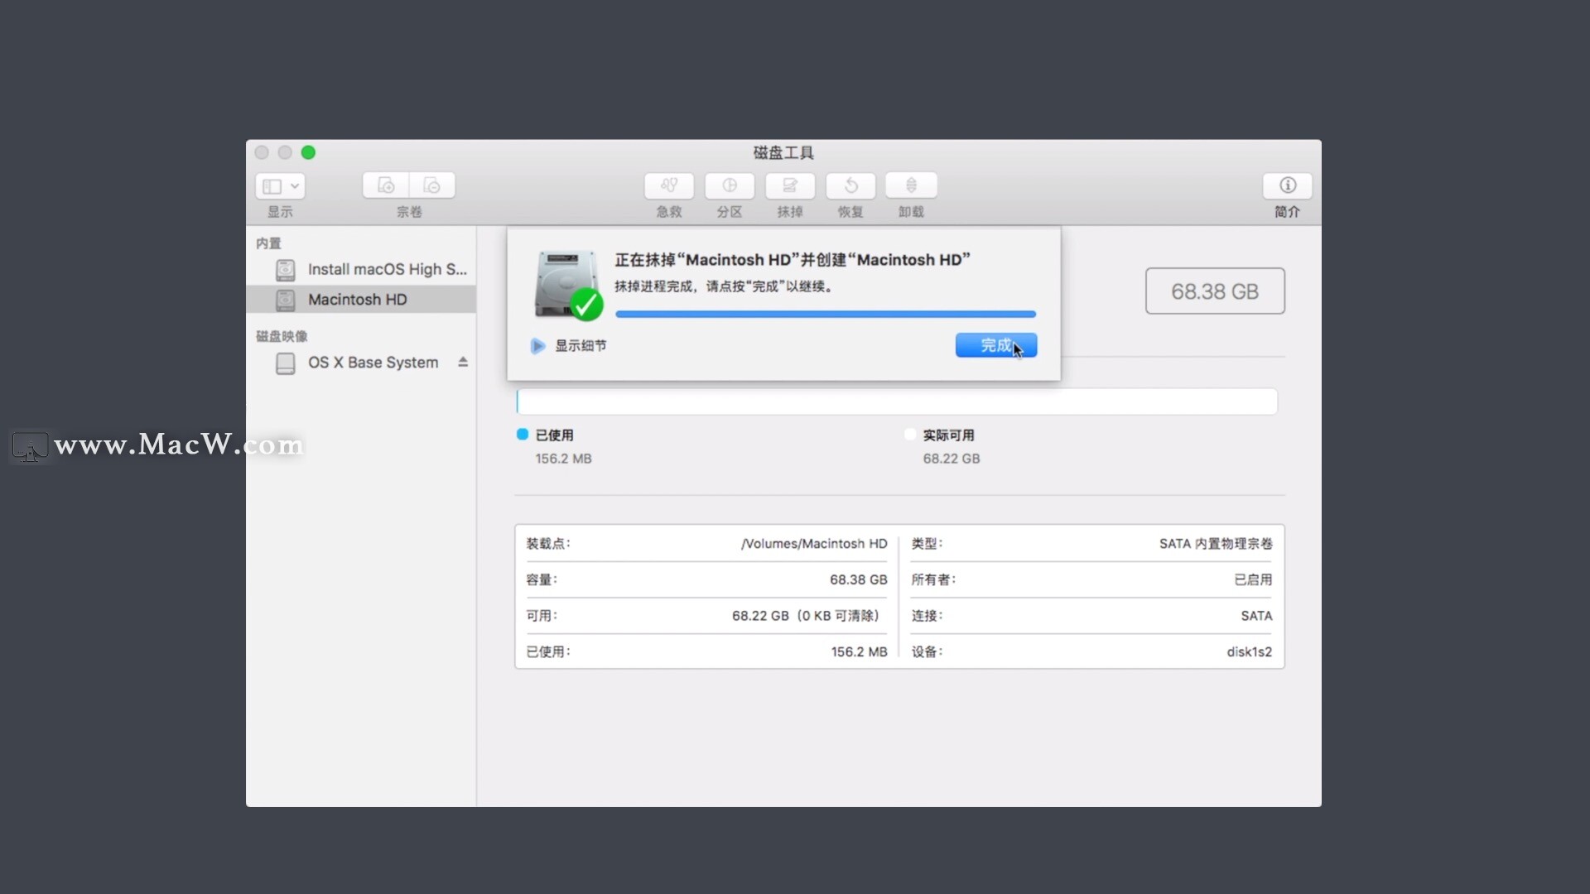Click the Unmount (卸载) toolbar icon
This screenshot has width=1590, height=894.
911,185
